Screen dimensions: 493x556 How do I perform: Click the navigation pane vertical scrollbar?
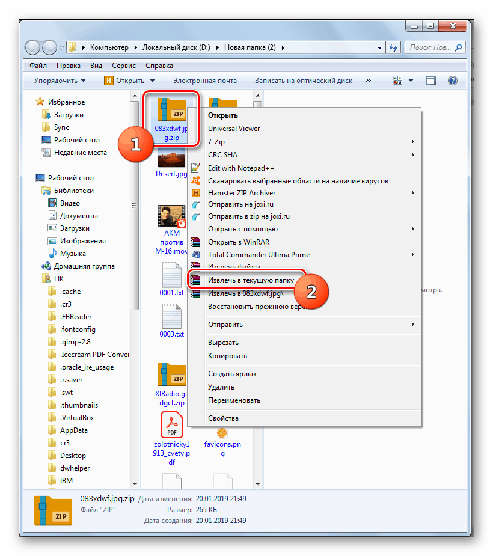click(x=135, y=205)
